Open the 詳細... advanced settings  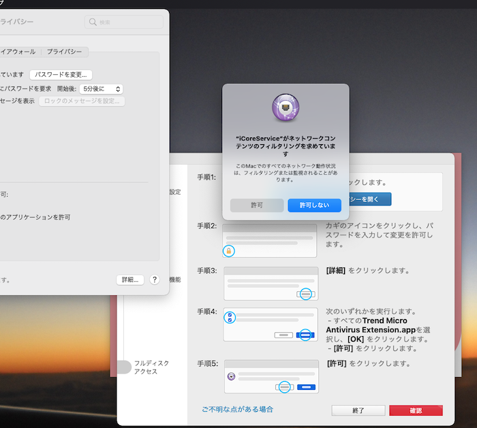[130, 280]
